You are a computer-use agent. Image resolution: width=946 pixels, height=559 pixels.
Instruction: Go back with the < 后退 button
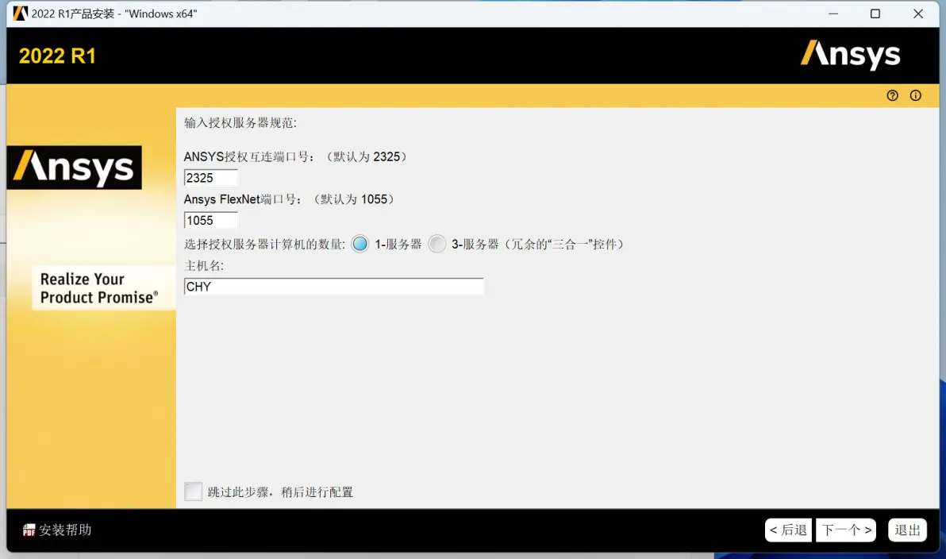click(x=788, y=530)
